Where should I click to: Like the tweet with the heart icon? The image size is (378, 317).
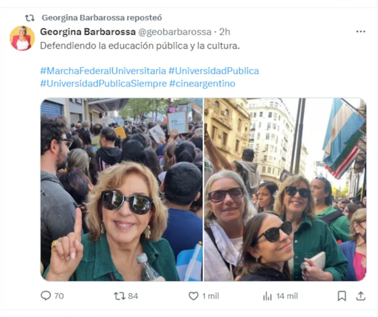click(x=194, y=296)
